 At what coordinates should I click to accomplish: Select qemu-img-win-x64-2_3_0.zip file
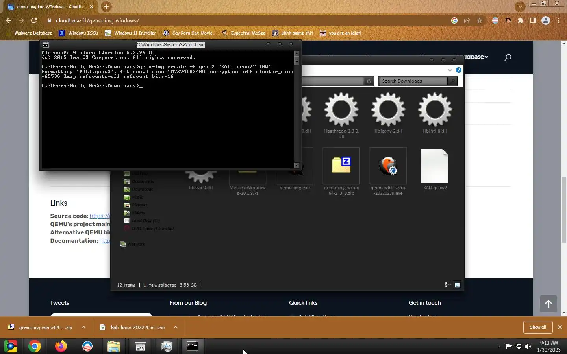(x=341, y=172)
